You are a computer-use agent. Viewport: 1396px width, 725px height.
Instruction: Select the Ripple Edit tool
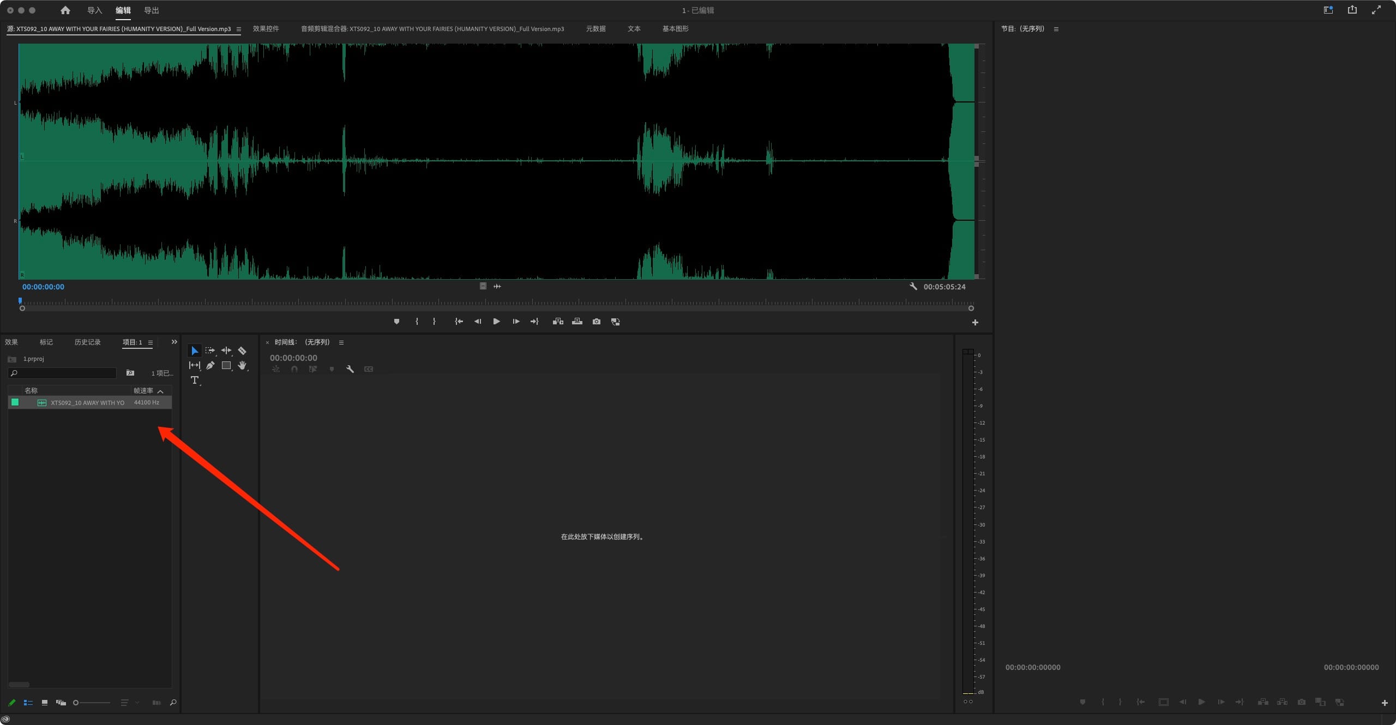(226, 351)
